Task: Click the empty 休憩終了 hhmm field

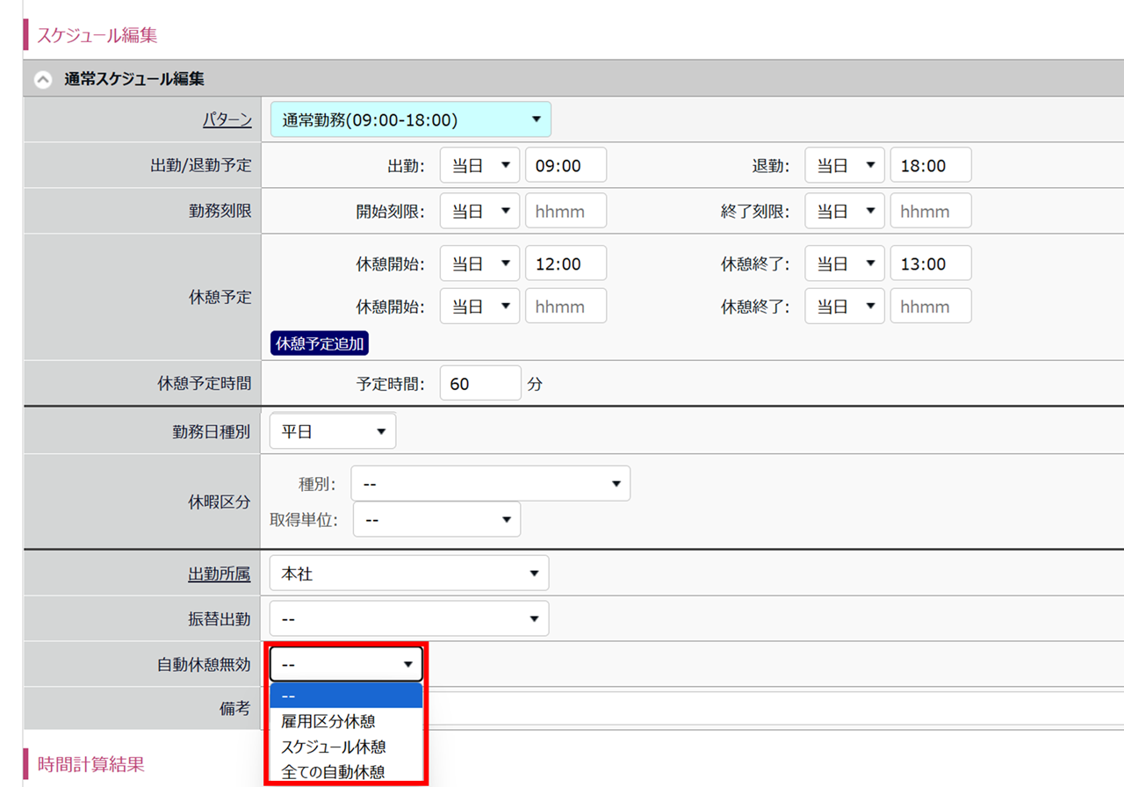Action: pos(931,306)
